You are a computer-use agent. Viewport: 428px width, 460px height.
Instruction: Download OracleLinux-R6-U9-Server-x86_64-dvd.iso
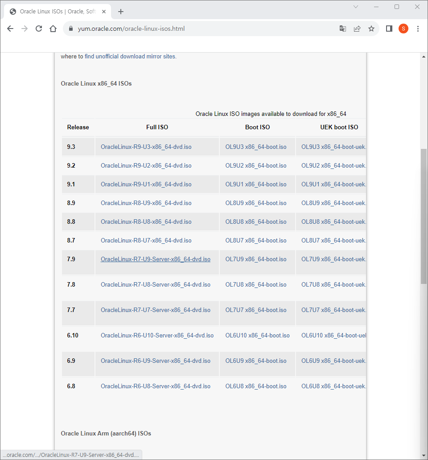(x=156, y=361)
